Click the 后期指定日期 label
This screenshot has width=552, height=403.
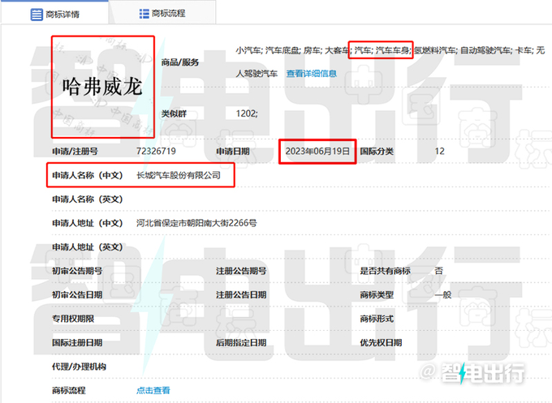tap(241, 342)
